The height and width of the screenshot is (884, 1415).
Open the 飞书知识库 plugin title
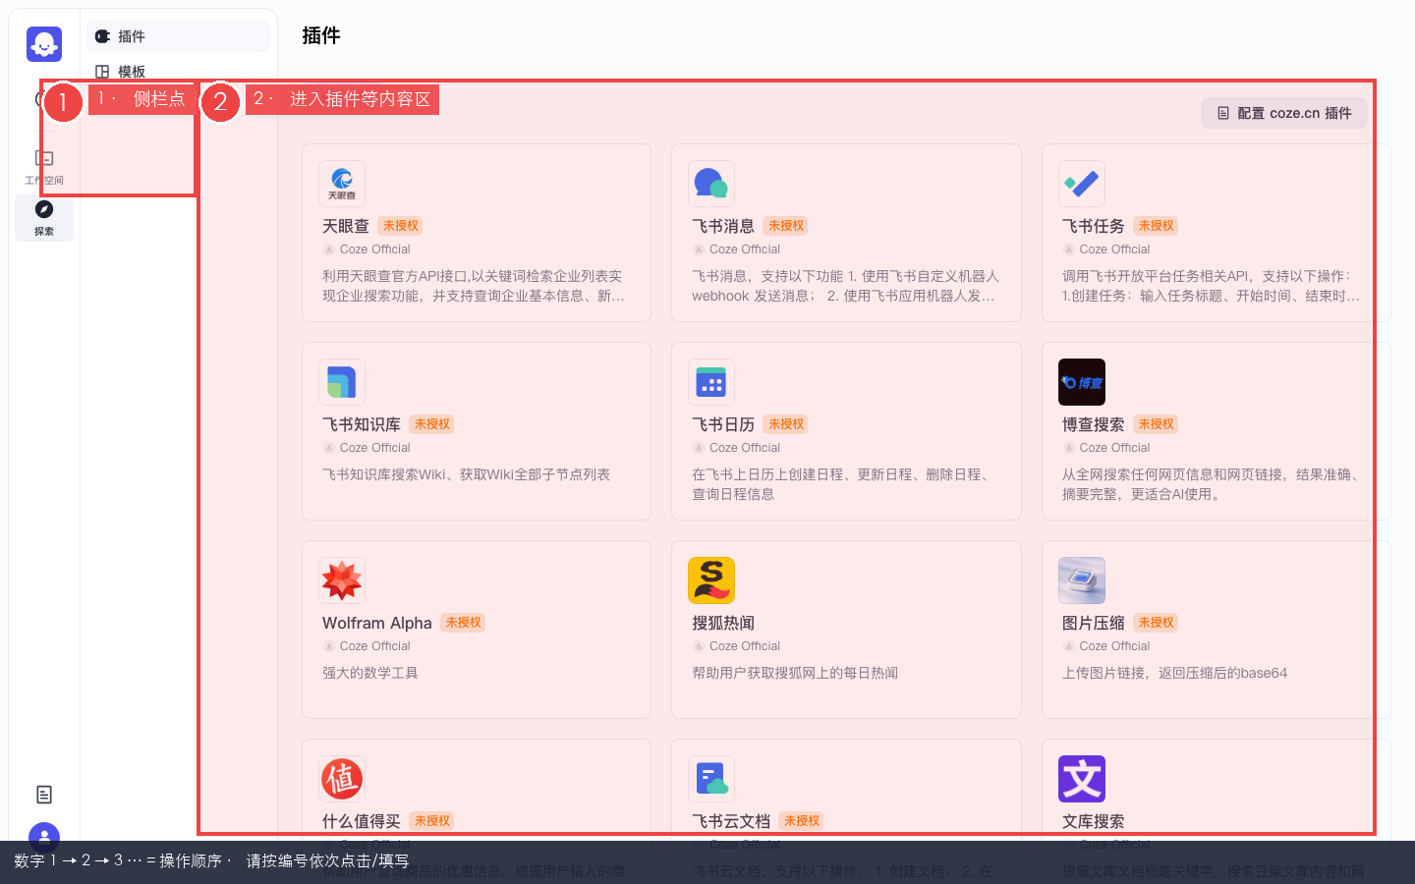tap(362, 424)
